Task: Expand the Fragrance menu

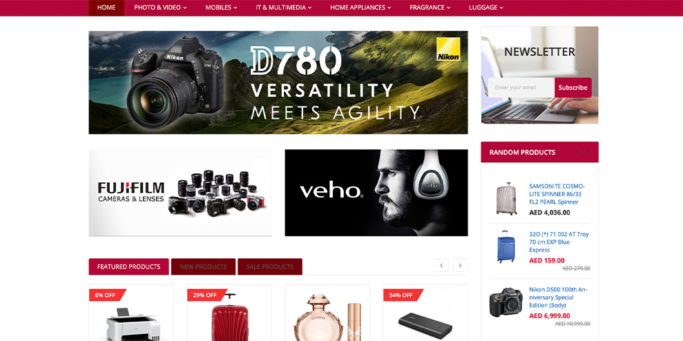Action: tap(430, 8)
